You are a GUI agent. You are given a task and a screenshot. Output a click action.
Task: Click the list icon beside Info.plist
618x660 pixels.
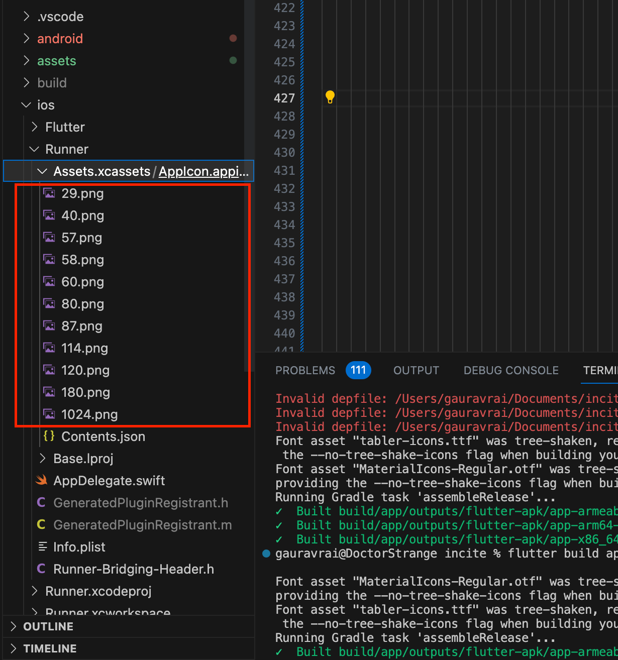[x=43, y=547]
